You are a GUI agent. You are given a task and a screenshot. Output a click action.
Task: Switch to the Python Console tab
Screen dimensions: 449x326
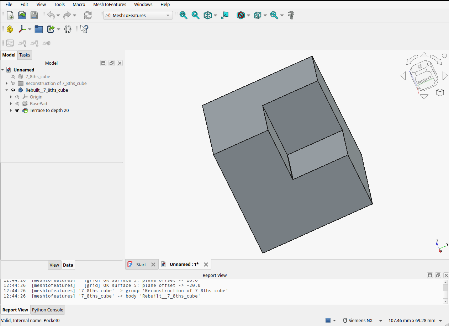(x=48, y=310)
